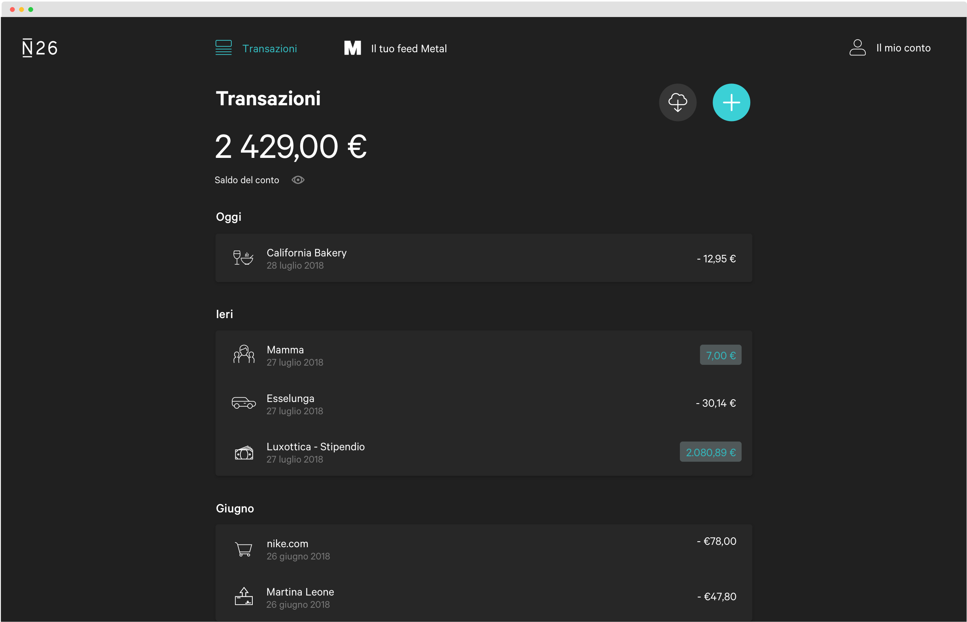Click the Martina Leone outgoing transfer icon

(243, 597)
